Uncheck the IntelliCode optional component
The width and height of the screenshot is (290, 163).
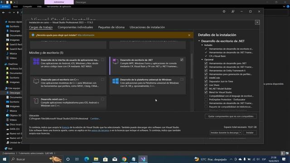206,78
